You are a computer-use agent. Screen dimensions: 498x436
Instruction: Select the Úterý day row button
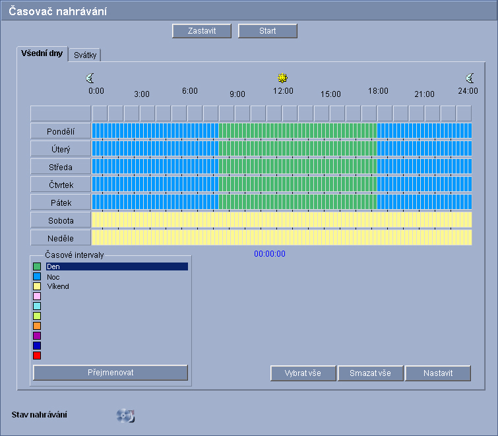[x=61, y=149]
